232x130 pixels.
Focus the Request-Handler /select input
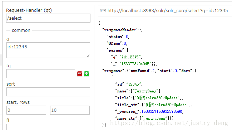(48, 18)
